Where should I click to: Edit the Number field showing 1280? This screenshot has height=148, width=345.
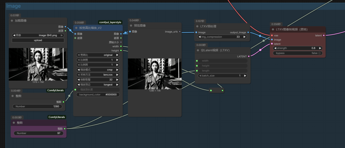coord(37,107)
